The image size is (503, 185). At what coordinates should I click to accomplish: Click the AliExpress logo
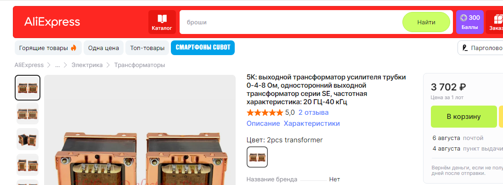point(52,22)
